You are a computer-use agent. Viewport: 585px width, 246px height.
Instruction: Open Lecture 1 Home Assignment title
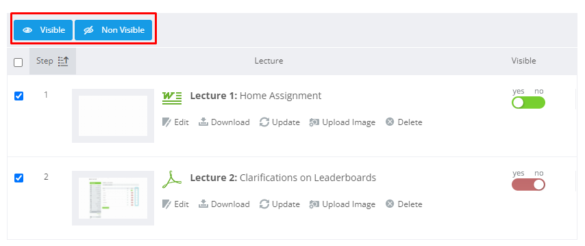(256, 96)
